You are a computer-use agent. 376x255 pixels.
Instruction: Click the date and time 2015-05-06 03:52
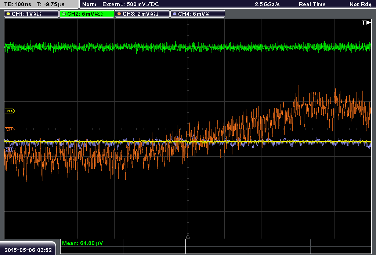point(28,250)
